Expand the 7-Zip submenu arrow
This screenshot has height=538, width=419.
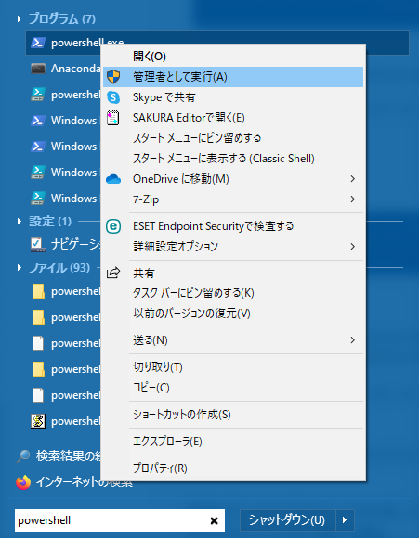(353, 199)
